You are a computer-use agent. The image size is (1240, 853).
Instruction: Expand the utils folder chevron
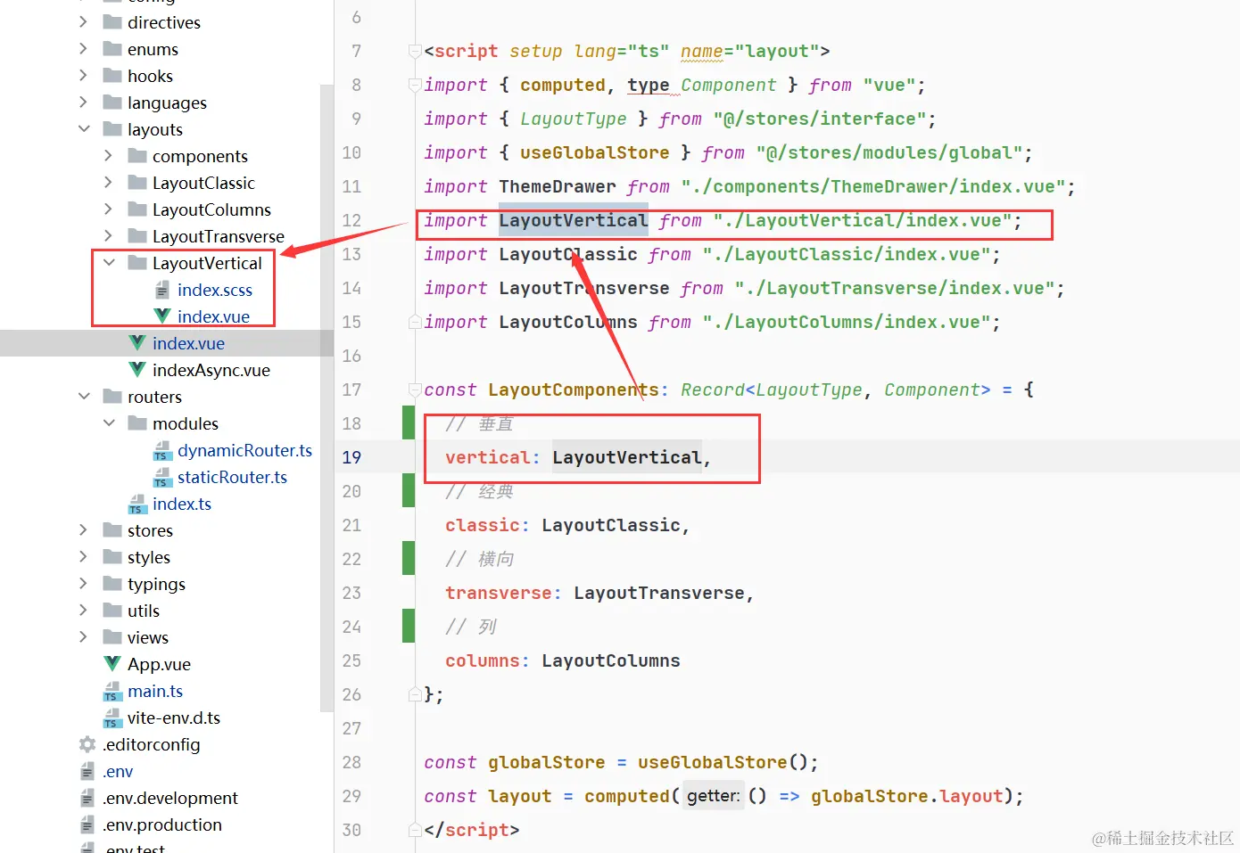83,610
